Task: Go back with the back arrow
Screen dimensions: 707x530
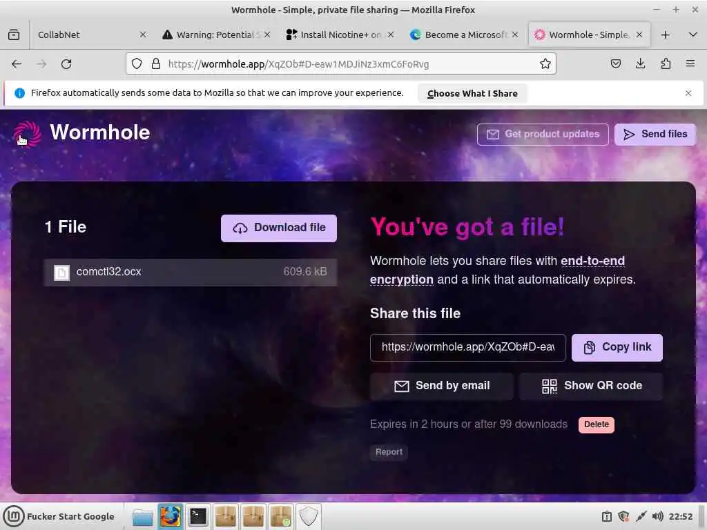Action: coord(17,64)
